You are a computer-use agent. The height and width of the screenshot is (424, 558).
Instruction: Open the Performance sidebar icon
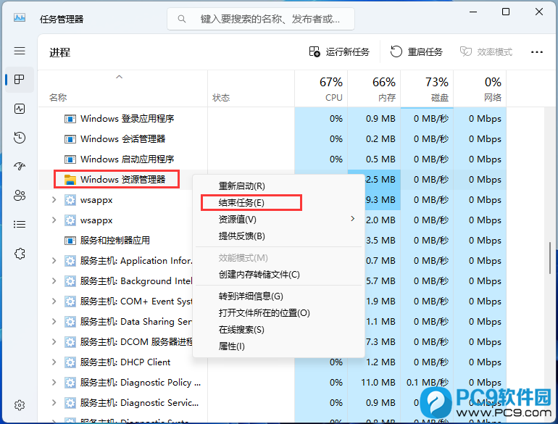tap(20, 109)
